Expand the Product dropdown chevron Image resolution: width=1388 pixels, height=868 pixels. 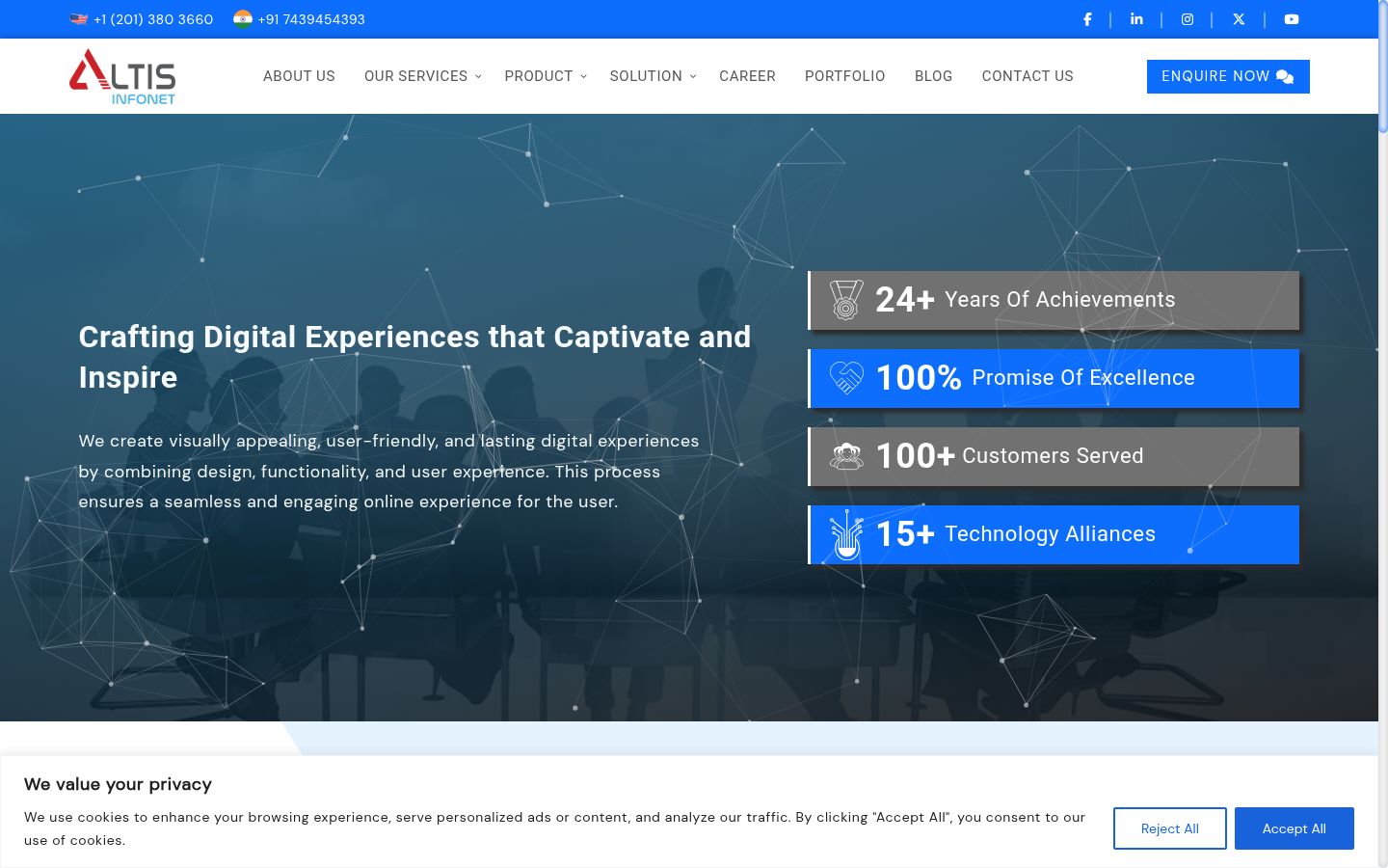click(x=583, y=76)
